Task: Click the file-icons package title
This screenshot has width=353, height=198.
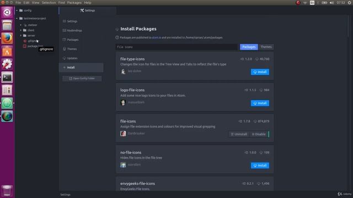Action: click(x=128, y=121)
